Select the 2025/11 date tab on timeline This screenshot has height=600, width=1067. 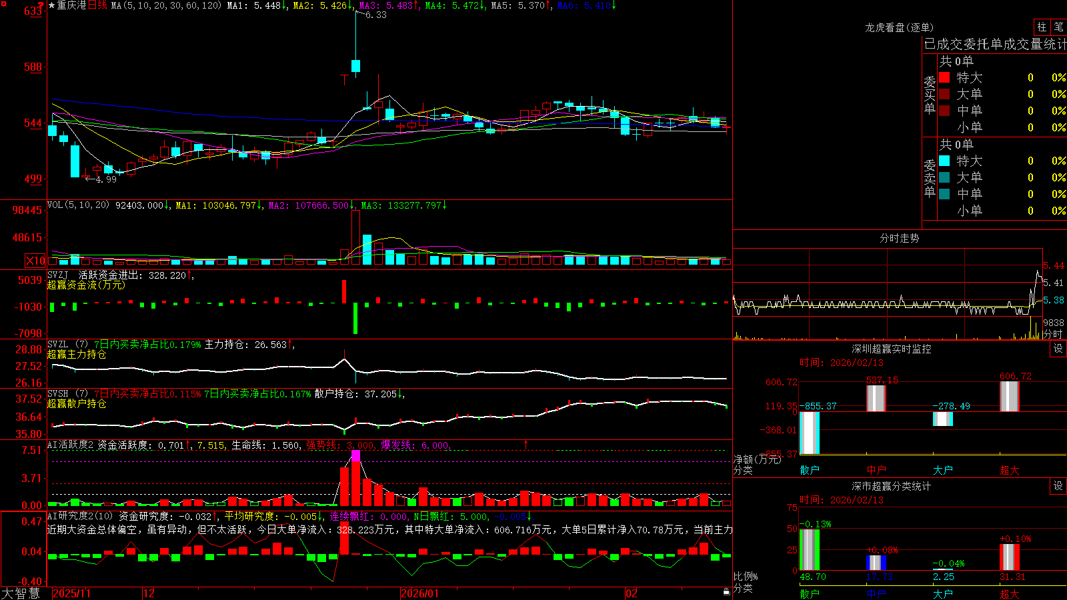click(x=71, y=593)
